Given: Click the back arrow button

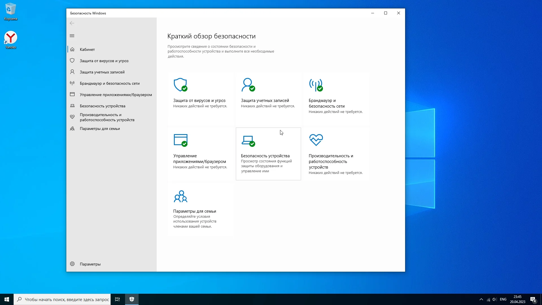Looking at the screenshot, I should [72, 23].
